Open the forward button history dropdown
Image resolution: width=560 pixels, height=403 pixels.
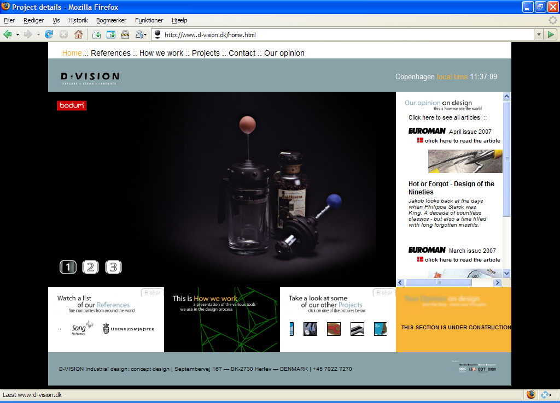tap(38, 35)
